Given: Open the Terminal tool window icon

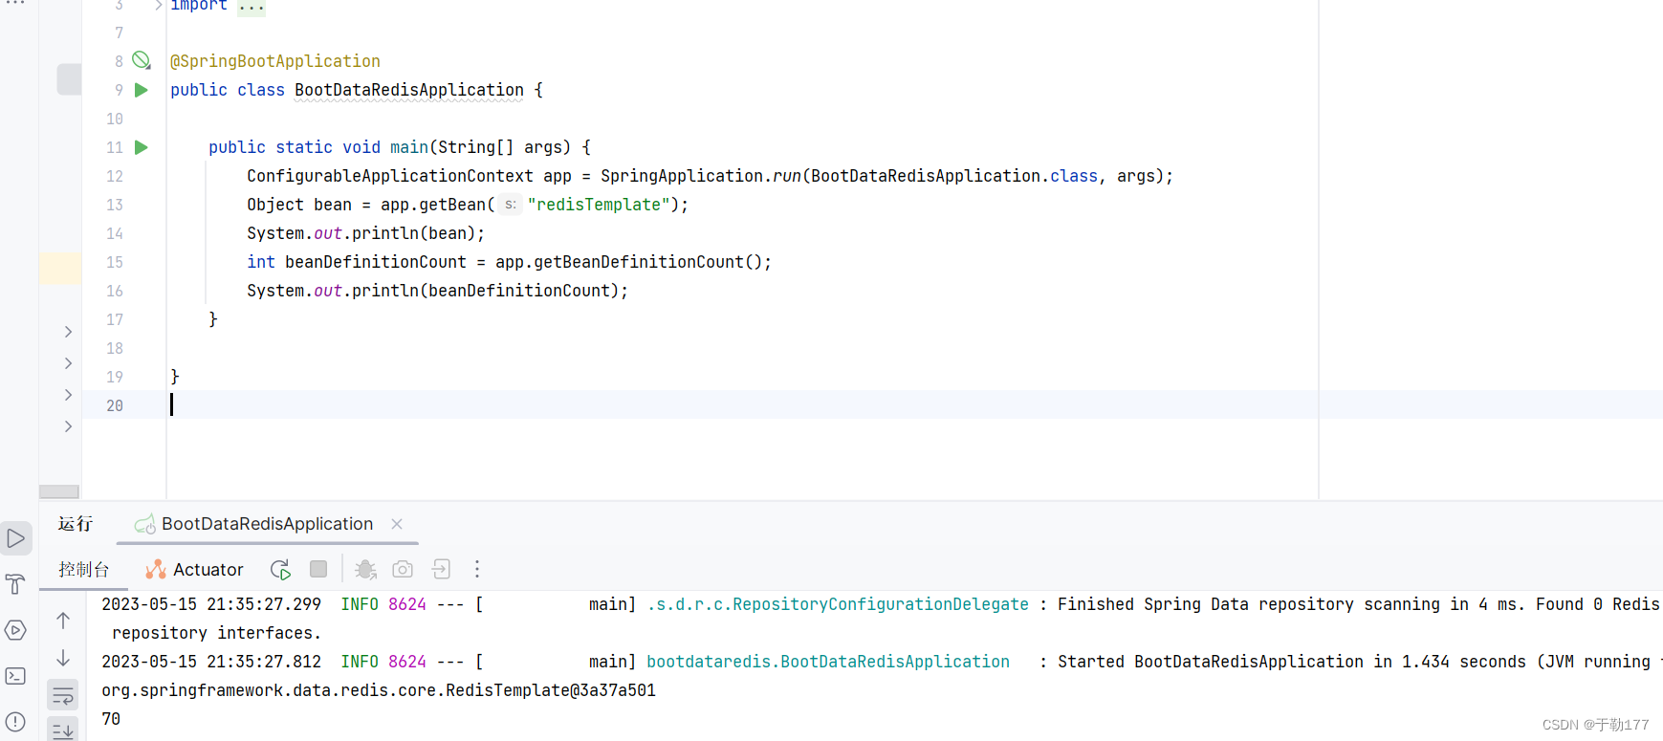Looking at the screenshot, I should pos(16,676).
